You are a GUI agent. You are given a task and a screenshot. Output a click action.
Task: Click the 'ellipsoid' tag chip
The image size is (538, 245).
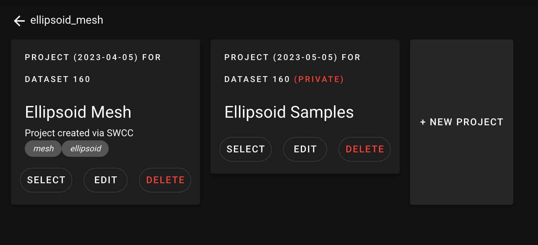[85, 149]
